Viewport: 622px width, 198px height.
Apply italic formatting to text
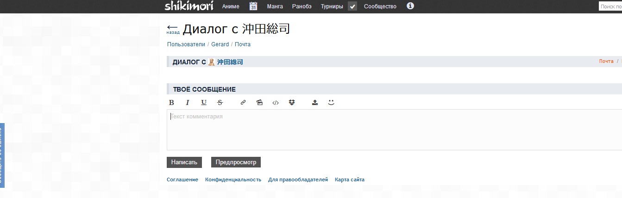pos(188,103)
